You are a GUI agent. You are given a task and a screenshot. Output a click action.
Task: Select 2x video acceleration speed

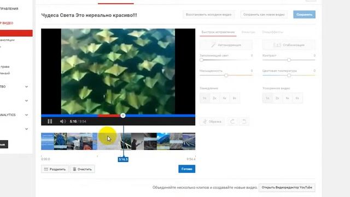pyautogui.click(x=277, y=98)
